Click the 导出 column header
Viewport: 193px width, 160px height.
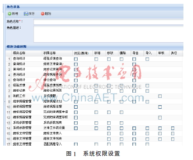pos(137,53)
